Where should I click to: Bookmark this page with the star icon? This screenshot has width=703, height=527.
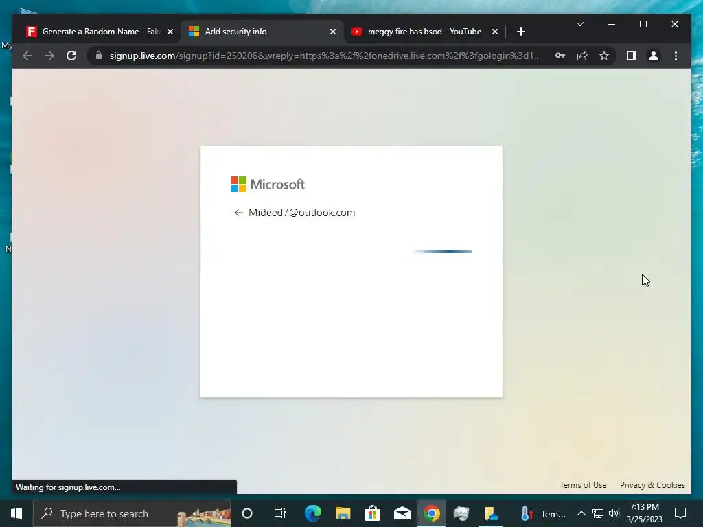click(x=604, y=56)
